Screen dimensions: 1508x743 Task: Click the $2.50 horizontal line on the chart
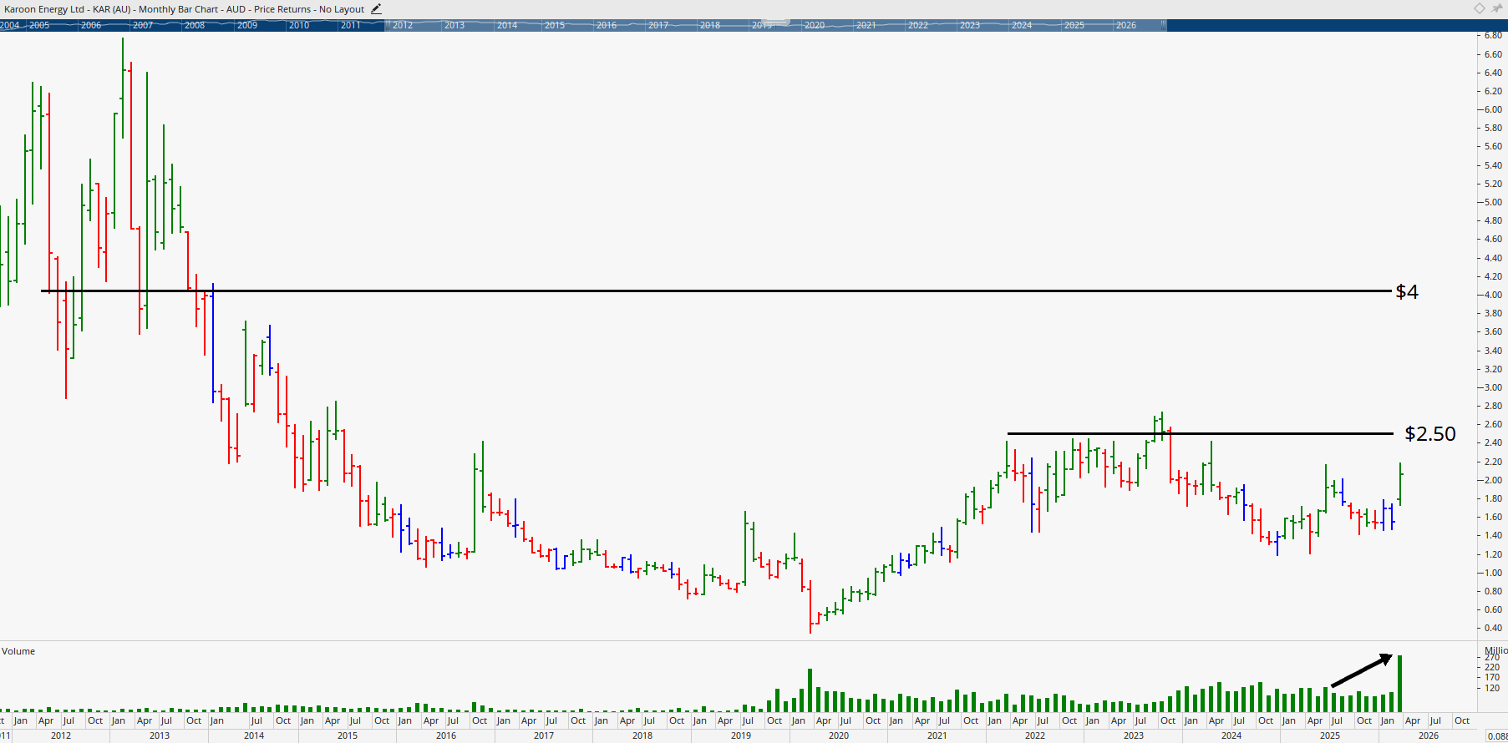coord(1201,433)
